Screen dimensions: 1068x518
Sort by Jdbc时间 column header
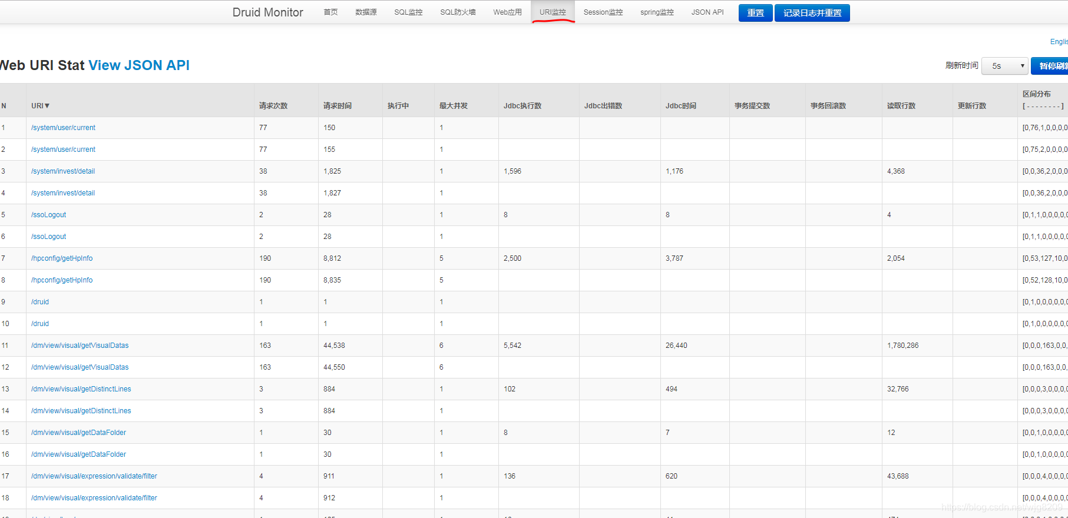(x=681, y=106)
